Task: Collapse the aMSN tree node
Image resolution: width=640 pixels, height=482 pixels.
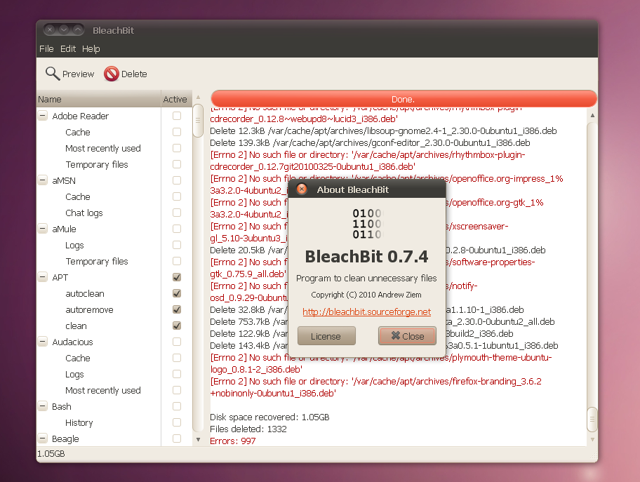Action: tap(42, 180)
